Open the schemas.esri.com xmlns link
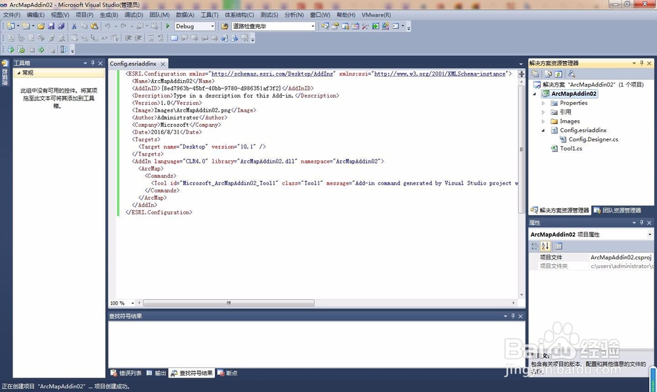 (x=273, y=74)
